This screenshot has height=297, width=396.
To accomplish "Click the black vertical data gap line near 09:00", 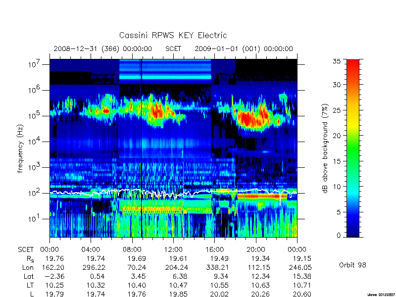I will pos(142,148).
